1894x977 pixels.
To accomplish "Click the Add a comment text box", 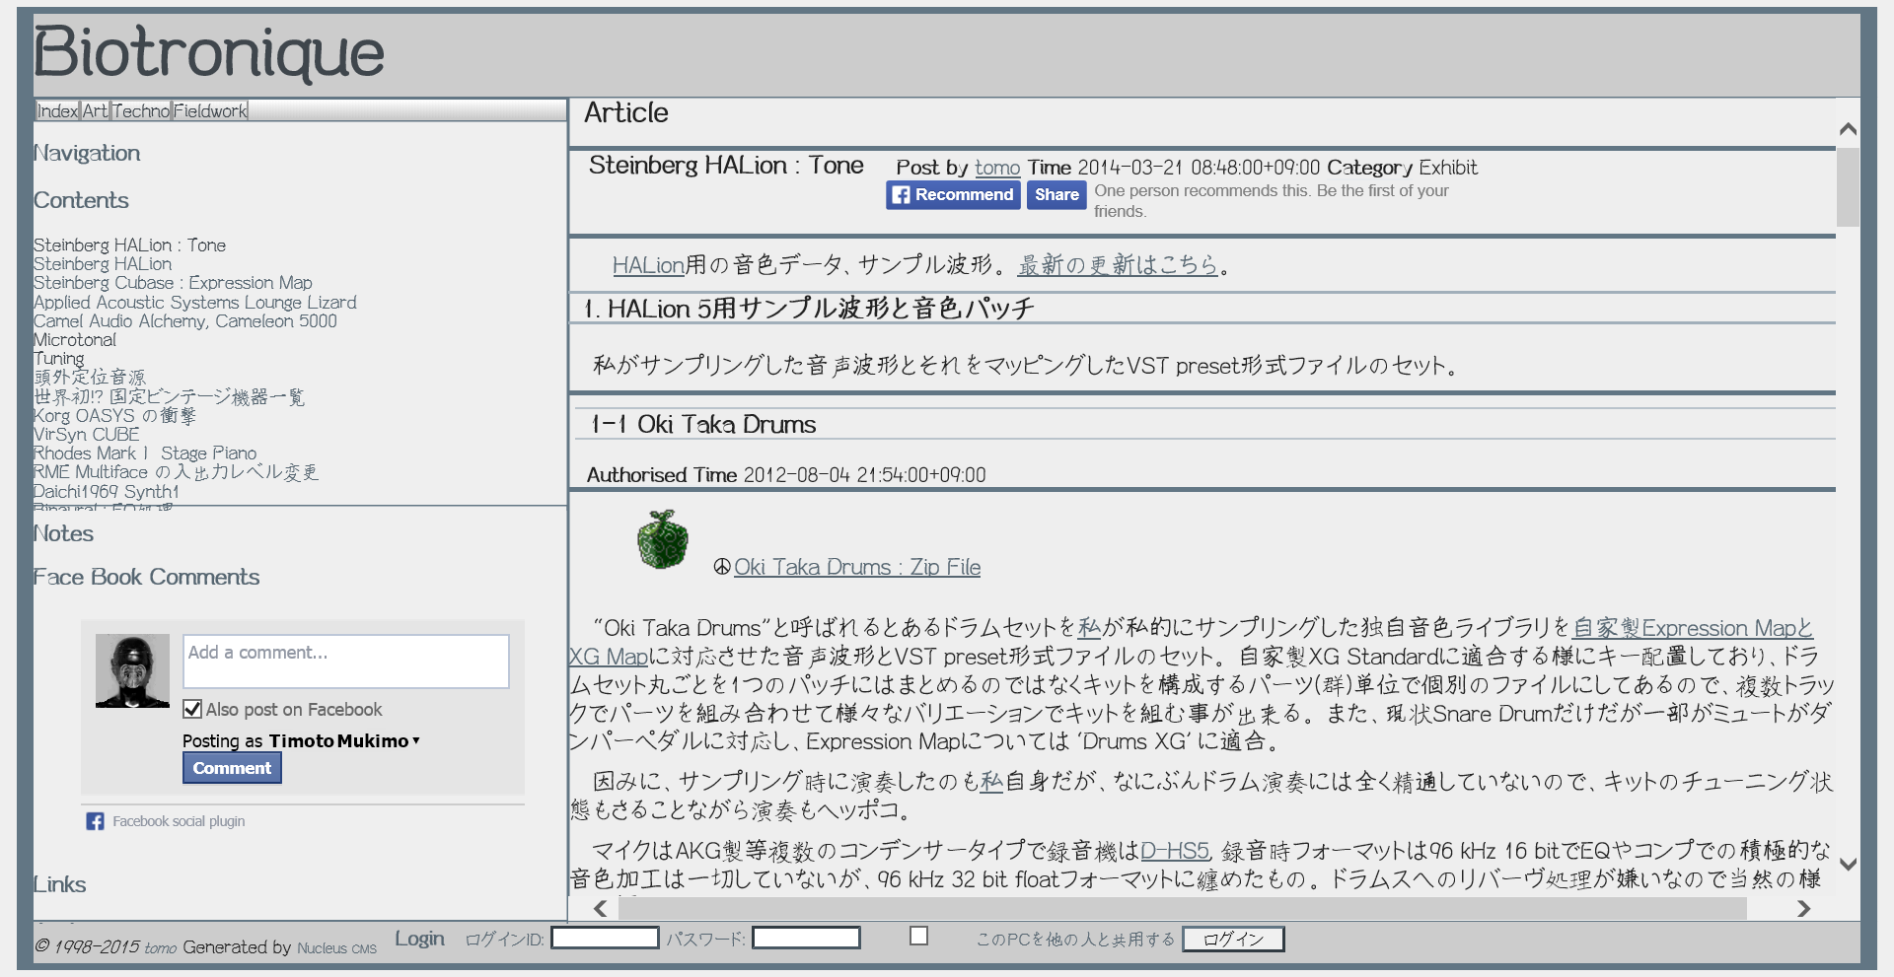I will pos(345,661).
